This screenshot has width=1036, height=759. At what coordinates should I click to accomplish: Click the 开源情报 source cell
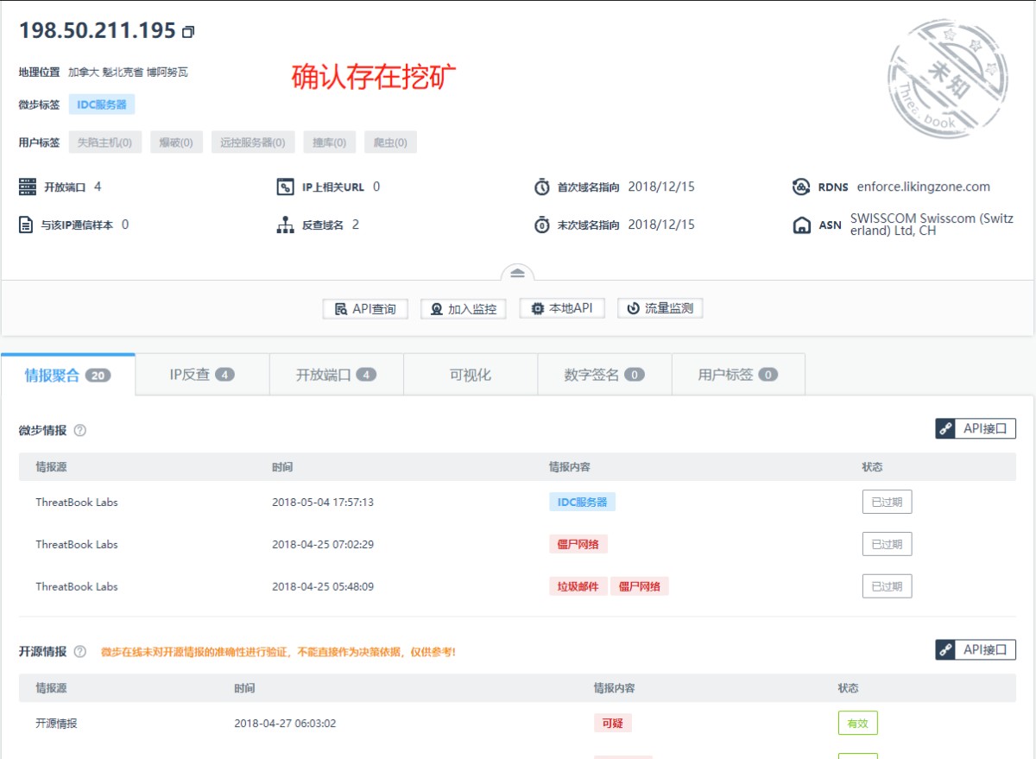click(x=56, y=723)
